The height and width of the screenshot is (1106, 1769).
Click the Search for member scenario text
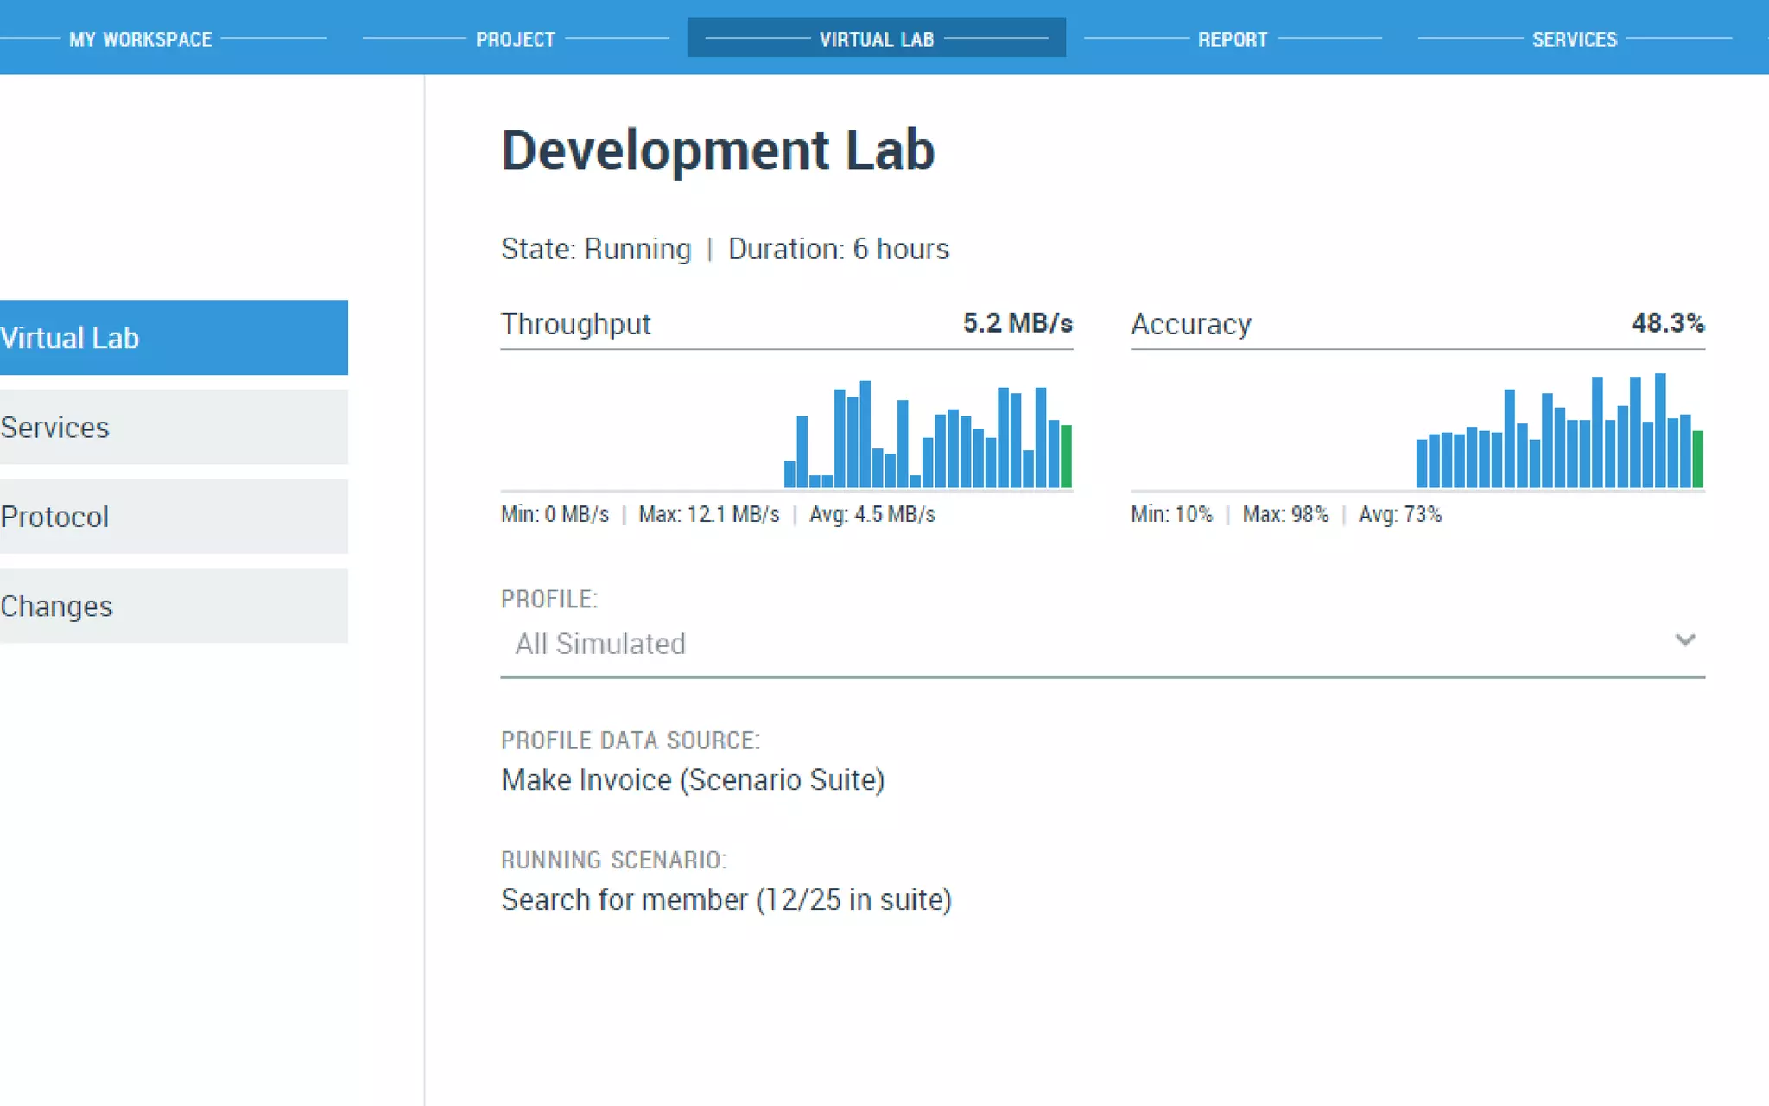[726, 899]
